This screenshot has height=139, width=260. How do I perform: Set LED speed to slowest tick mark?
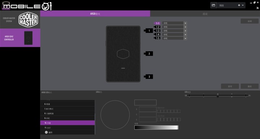coord(189,95)
